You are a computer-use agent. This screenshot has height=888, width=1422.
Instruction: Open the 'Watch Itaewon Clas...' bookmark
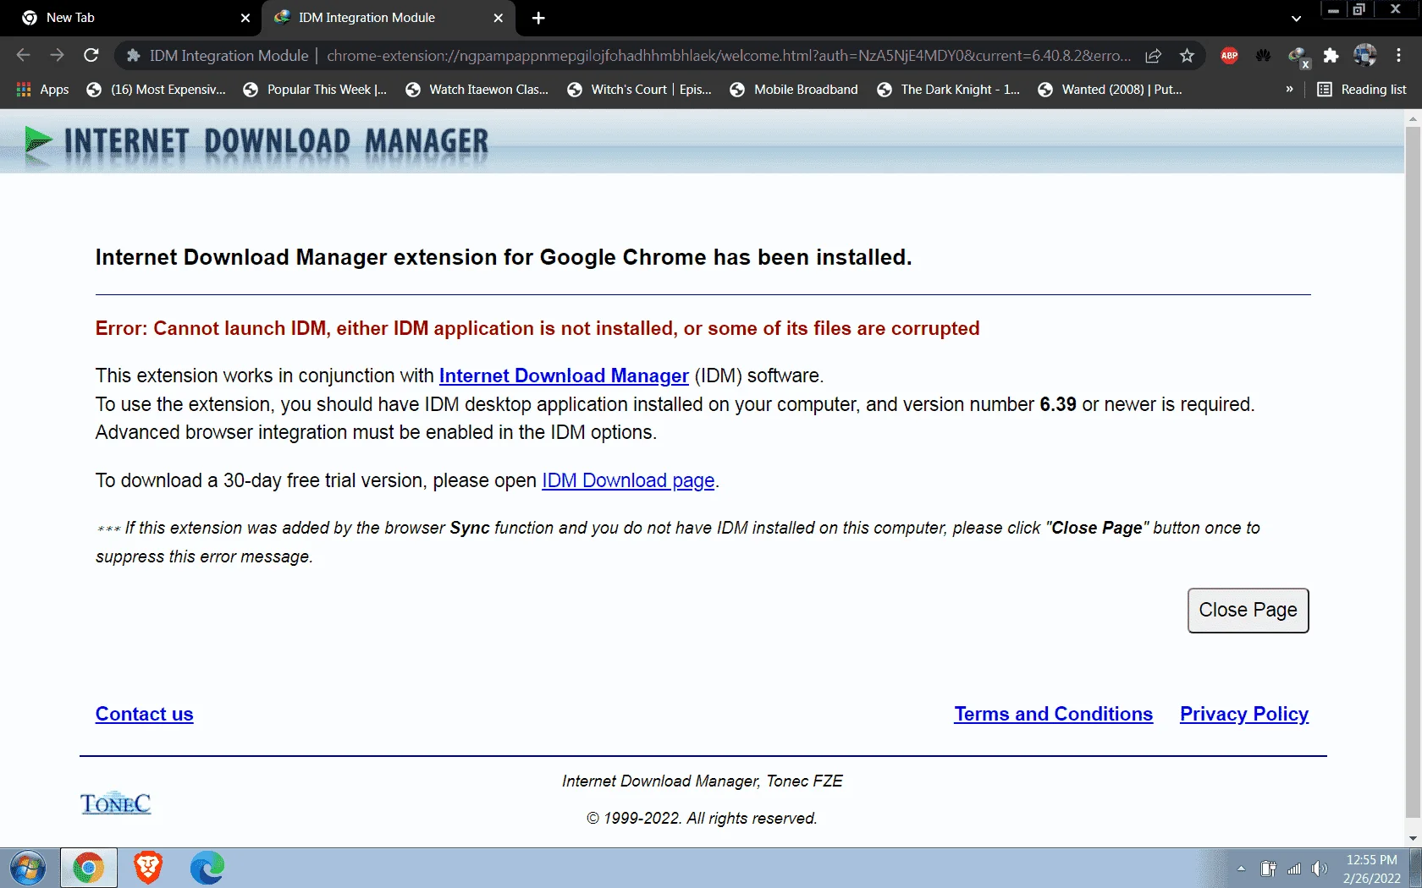477,90
